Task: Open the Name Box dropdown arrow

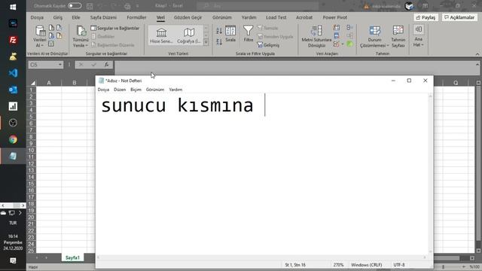Action: tap(60, 65)
